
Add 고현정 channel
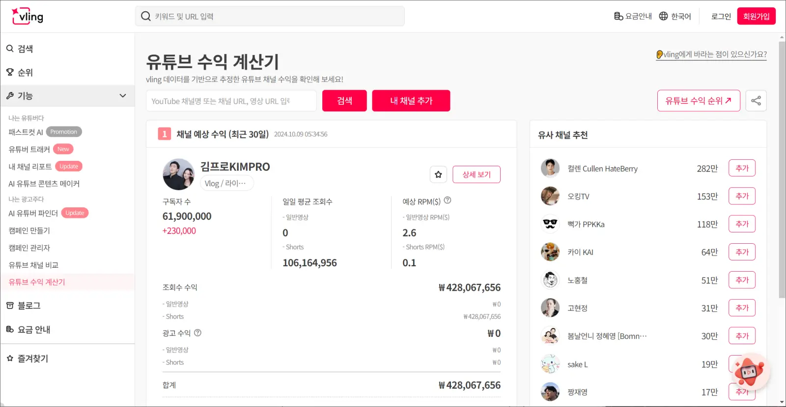[742, 308]
